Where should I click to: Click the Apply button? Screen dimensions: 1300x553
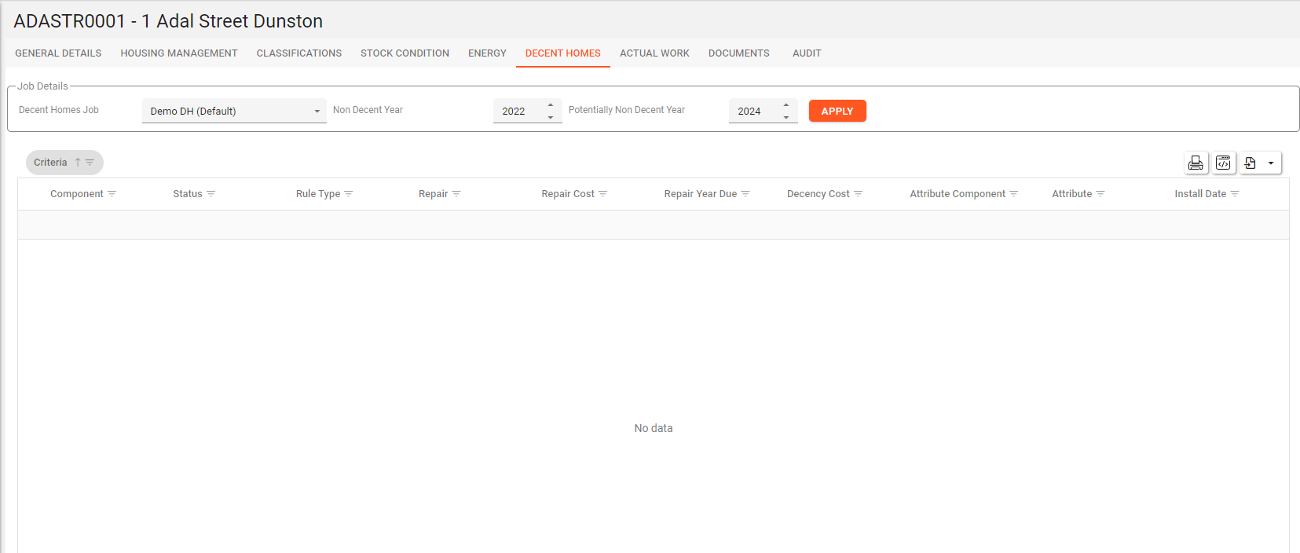tap(837, 111)
